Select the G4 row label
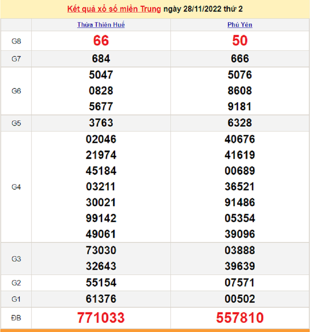This screenshot has height=332, width=310. coord(16,187)
